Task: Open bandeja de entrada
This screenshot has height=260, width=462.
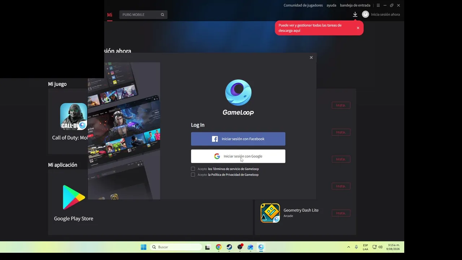Action: [x=355, y=5]
